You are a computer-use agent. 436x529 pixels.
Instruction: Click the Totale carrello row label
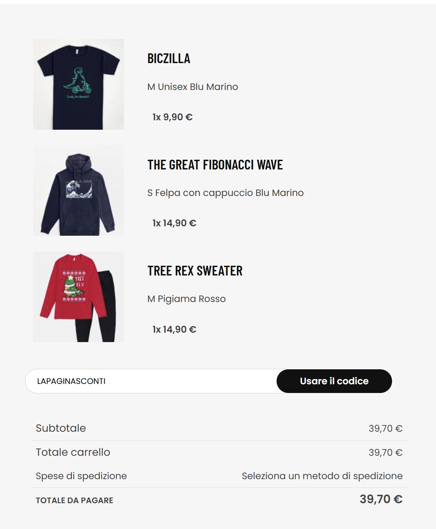[x=73, y=452]
